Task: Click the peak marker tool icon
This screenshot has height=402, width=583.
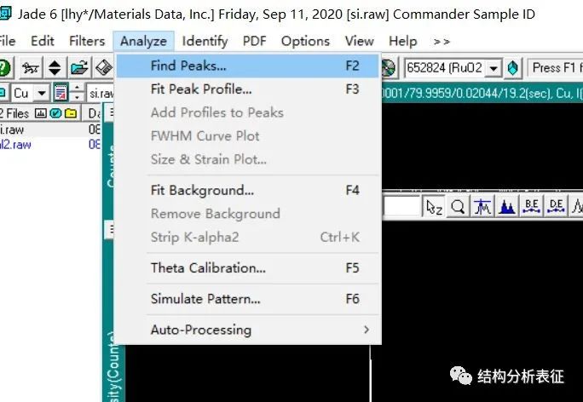Action: tap(482, 207)
